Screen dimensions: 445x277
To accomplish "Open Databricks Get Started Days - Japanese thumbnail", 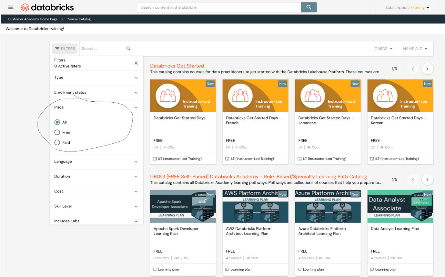I will coord(328,96).
